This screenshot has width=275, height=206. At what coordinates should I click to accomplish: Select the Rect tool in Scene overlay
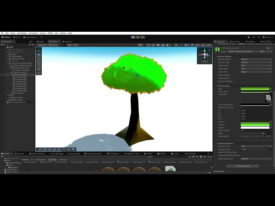click(x=39, y=67)
